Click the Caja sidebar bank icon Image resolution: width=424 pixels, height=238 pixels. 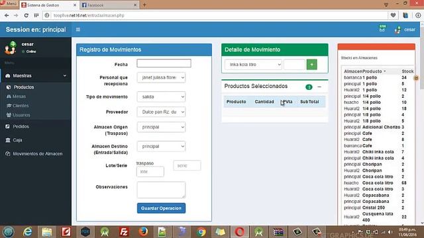coord(8,140)
